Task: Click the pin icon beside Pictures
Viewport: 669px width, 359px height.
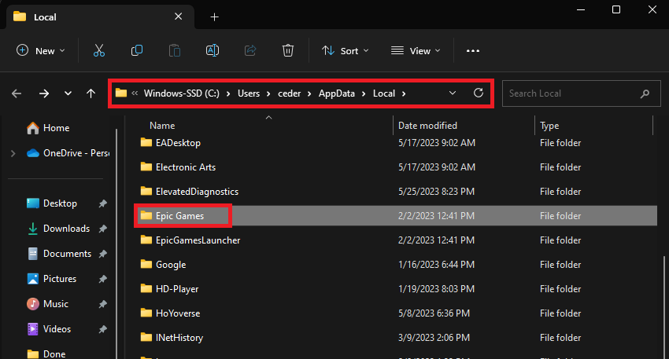Action: [102, 279]
